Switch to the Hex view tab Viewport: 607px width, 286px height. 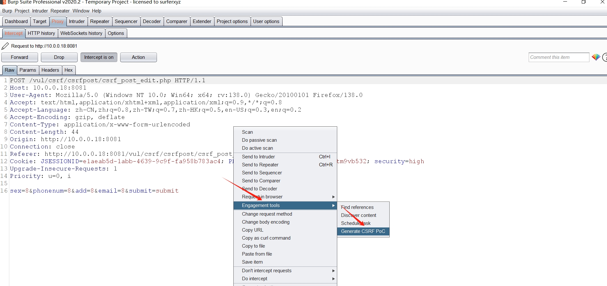point(68,70)
